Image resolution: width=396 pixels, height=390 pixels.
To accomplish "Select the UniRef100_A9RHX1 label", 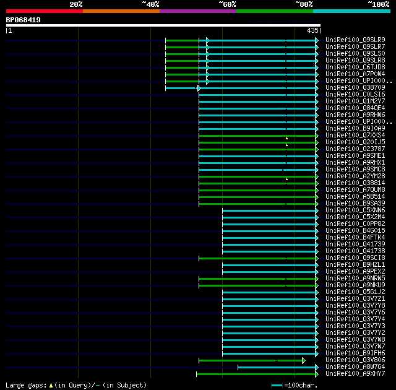I will 355,163.
